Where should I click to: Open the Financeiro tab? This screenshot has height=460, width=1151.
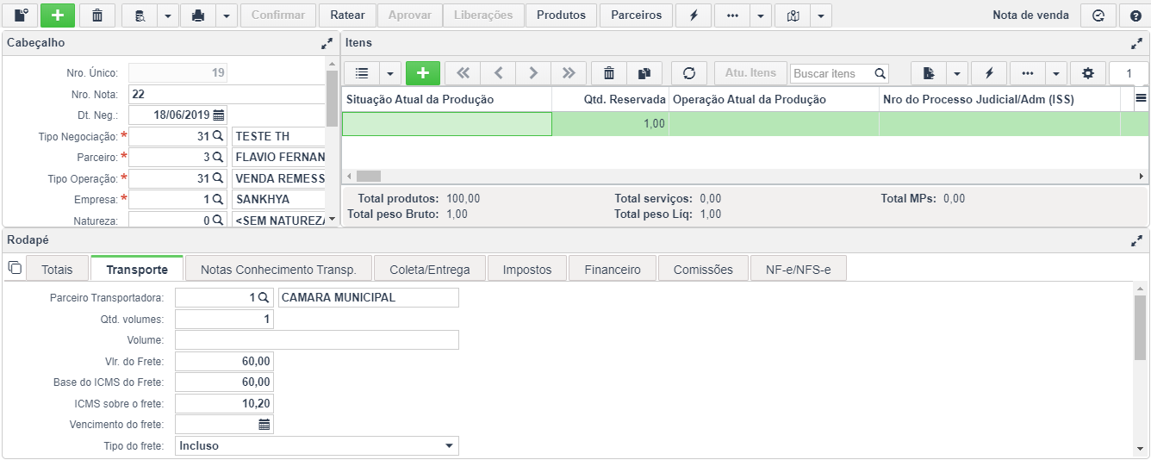pyautogui.click(x=613, y=270)
